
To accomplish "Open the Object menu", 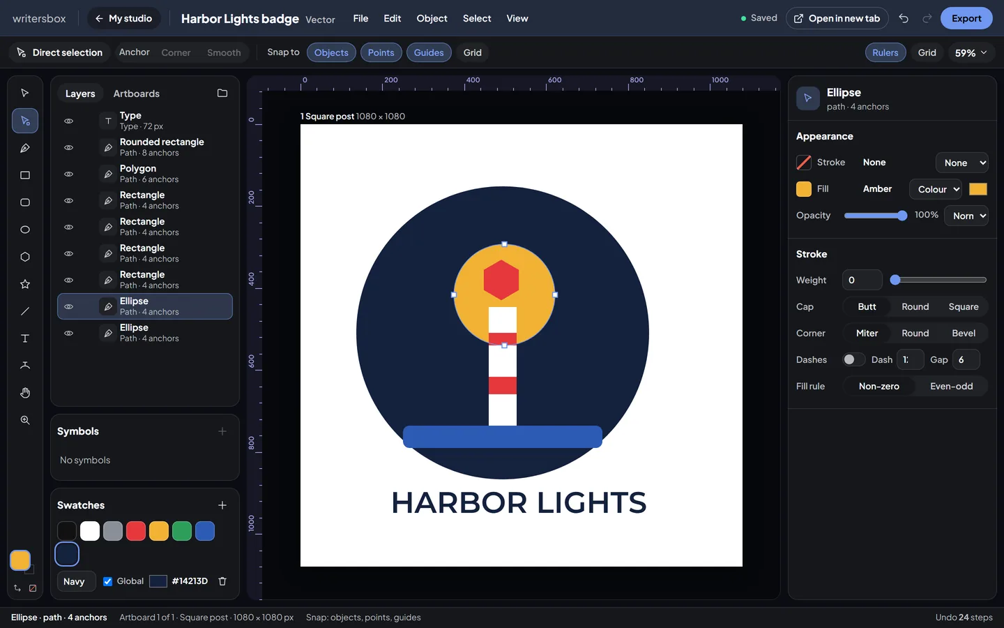I will [432, 18].
